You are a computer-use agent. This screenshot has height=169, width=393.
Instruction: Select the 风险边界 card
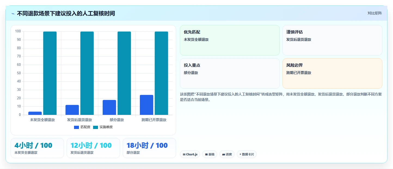tap(332, 73)
